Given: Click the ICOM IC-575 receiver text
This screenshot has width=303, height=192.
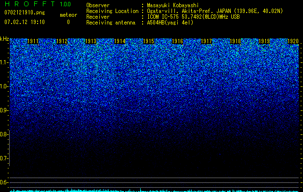Looking at the screenshot, I should coord(193,17).
